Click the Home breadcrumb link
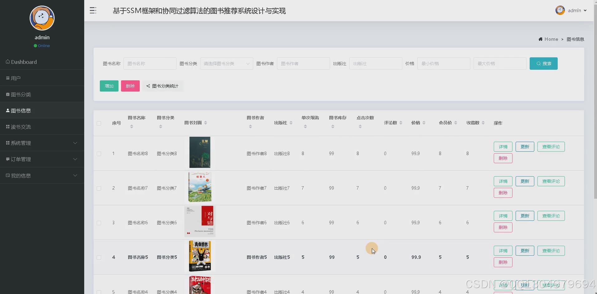 [551, 39]
